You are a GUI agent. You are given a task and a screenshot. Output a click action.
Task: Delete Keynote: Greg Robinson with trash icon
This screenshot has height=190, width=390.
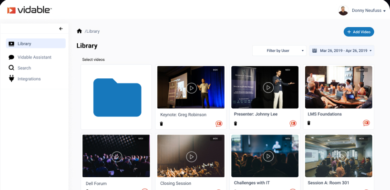click(x=161, y=123)
